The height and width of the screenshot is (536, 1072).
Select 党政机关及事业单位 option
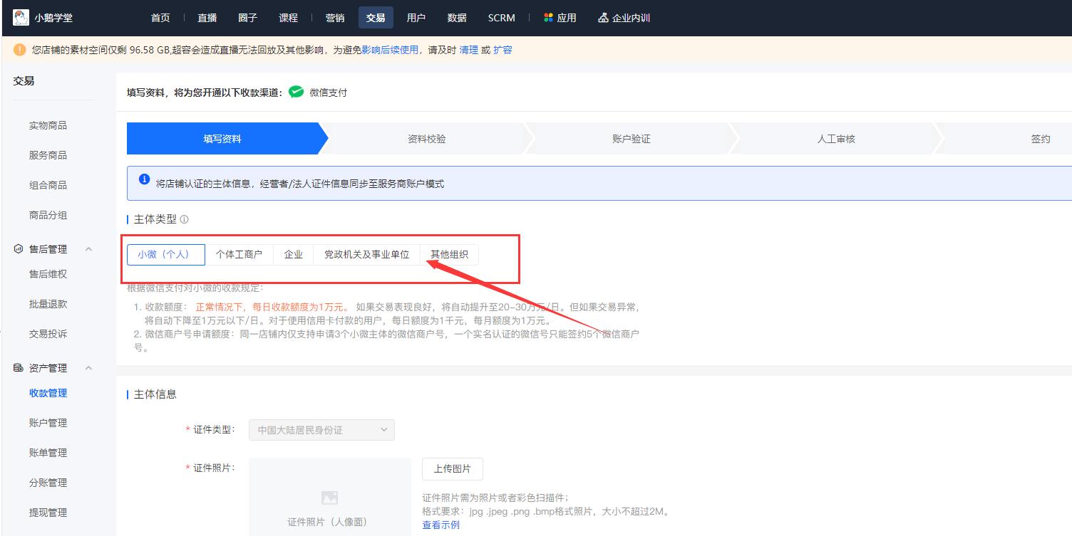pyautogui.click(x=366, y=254)
